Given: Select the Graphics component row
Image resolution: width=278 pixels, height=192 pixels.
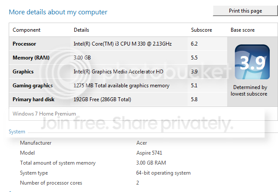Looking at the screenshot, I should (x=118, y=71).
